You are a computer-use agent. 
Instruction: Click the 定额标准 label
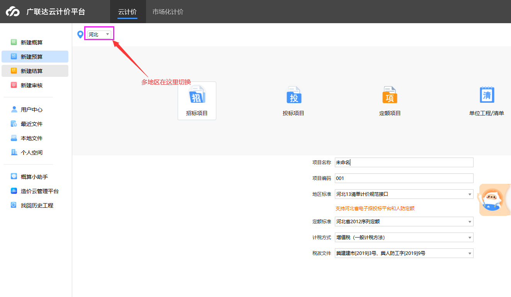point(322,221)
